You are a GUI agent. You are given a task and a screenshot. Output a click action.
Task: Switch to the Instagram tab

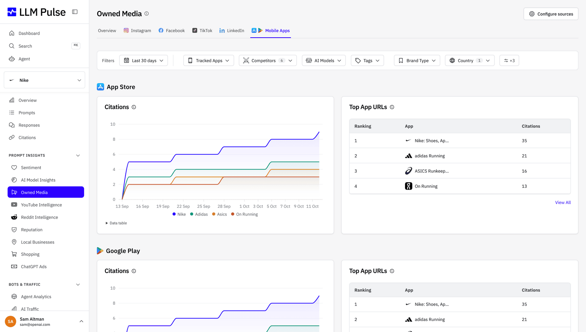pyautogui.click(x=137, y=30)
